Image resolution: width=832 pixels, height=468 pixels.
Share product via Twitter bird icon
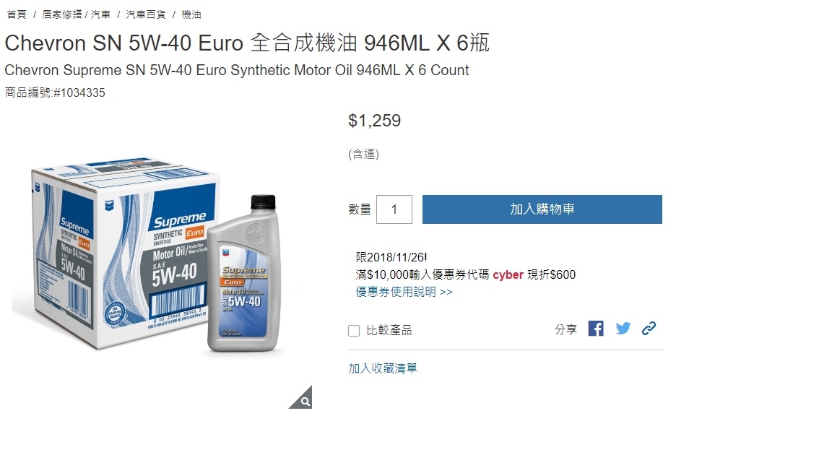coord(623,329)
